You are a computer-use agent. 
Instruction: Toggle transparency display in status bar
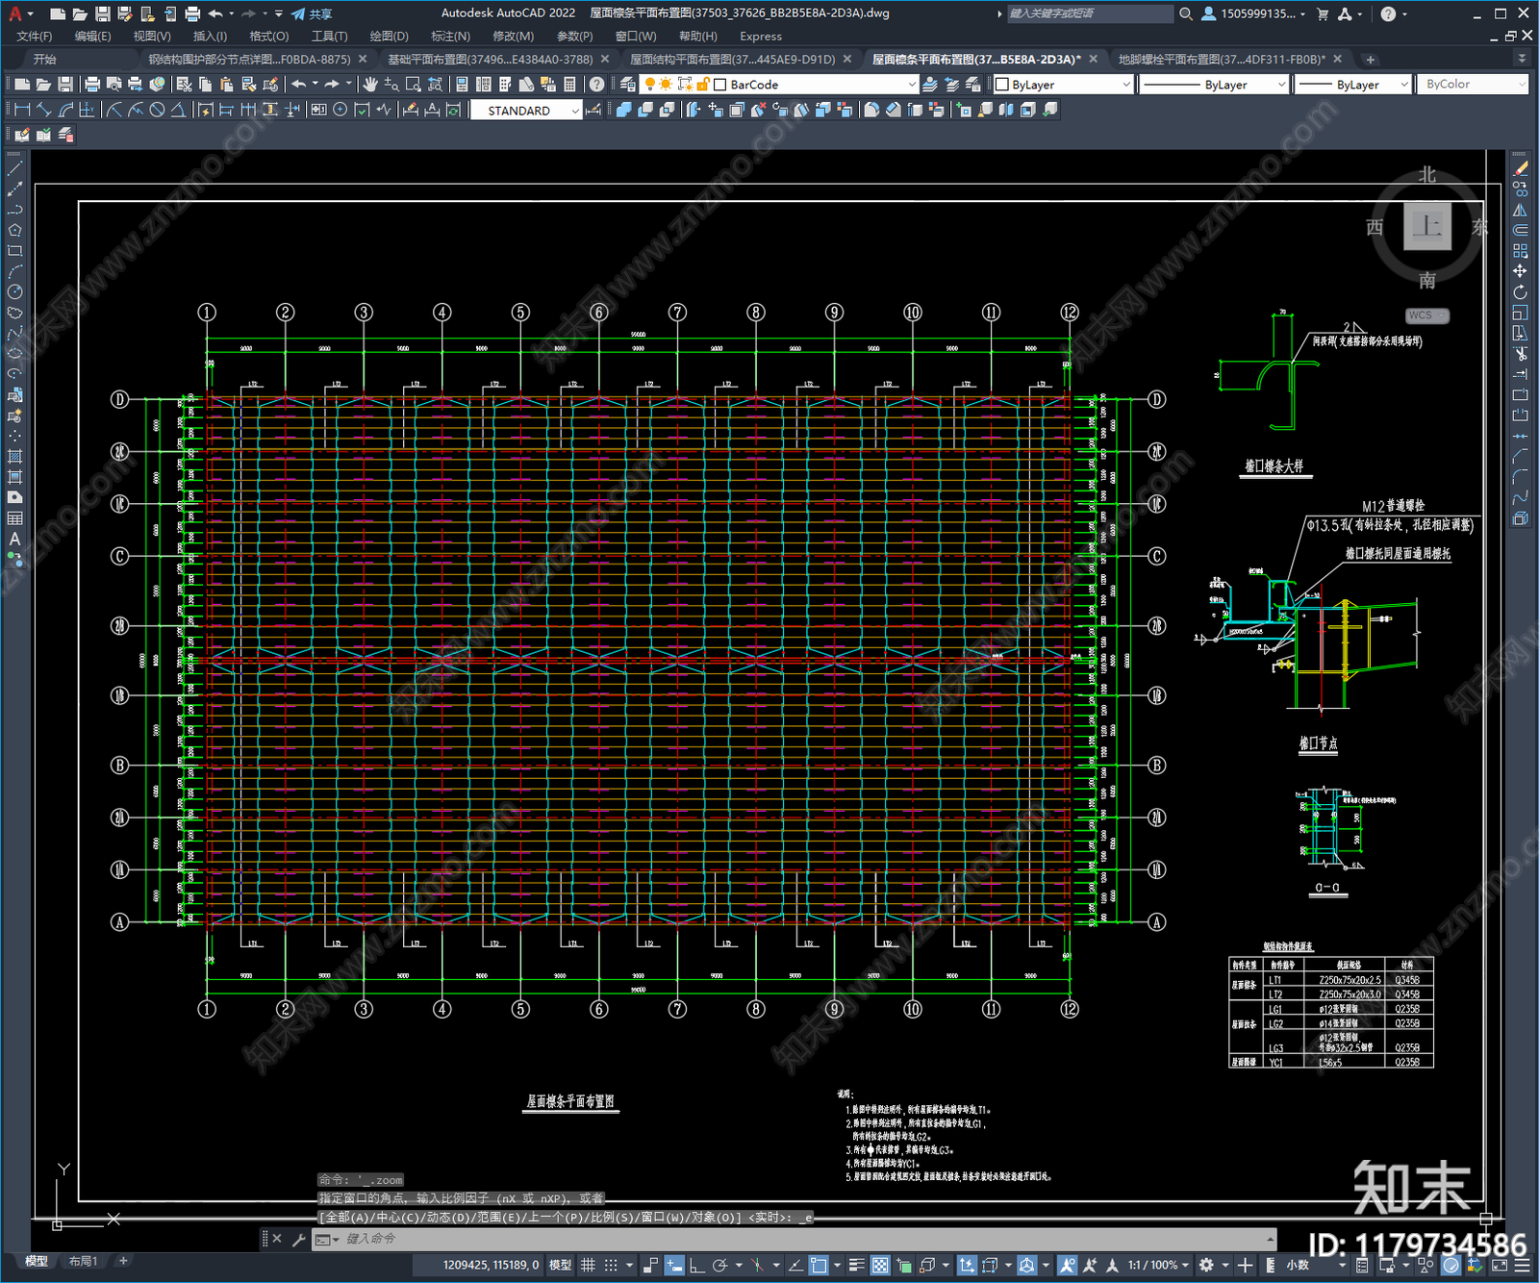(x=880, y=1265)
